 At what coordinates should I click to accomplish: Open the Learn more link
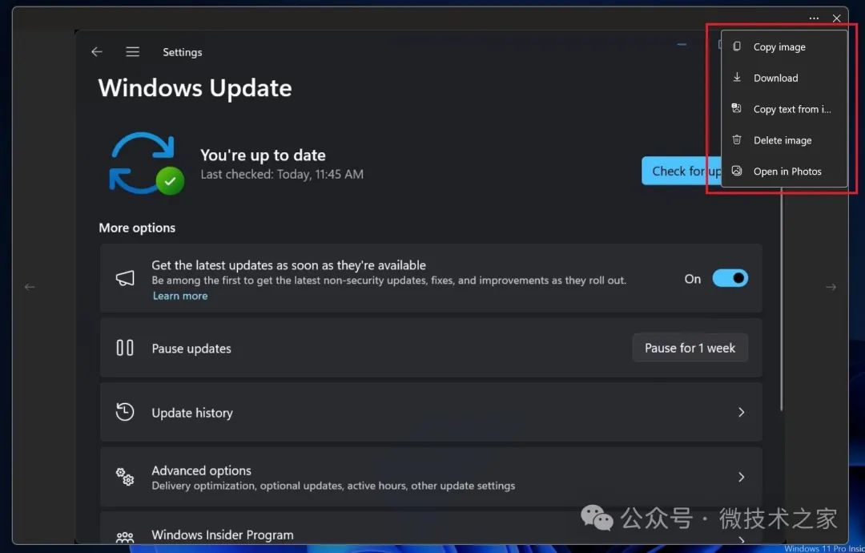click(180, 296)
